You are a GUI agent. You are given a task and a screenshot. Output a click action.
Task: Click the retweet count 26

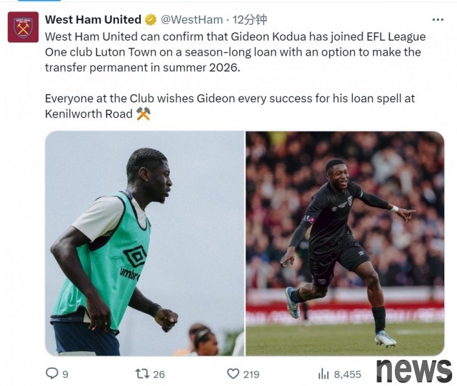pos(159,374)
